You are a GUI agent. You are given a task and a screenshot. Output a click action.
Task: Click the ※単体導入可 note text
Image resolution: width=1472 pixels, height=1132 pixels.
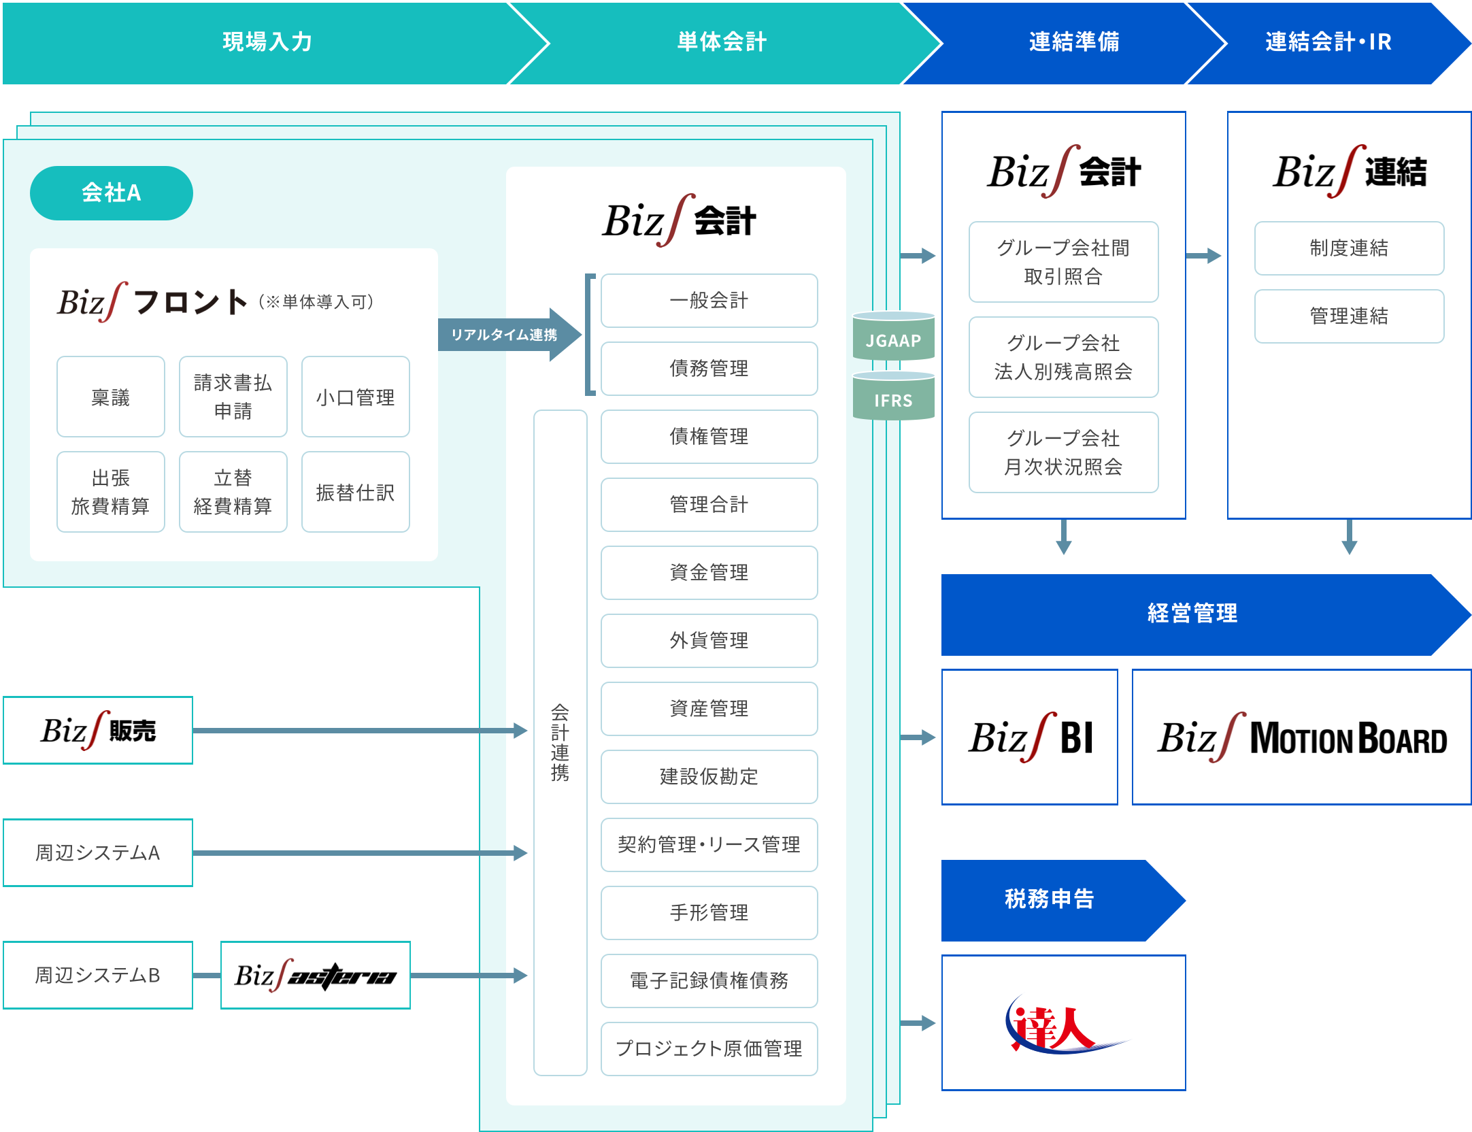316,302
